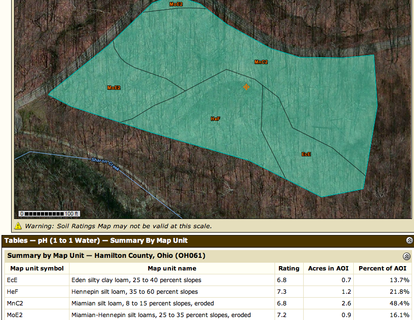Click the Map unit name column header
The width and height of the screenshot is (414, 320).
click(172, 269)
